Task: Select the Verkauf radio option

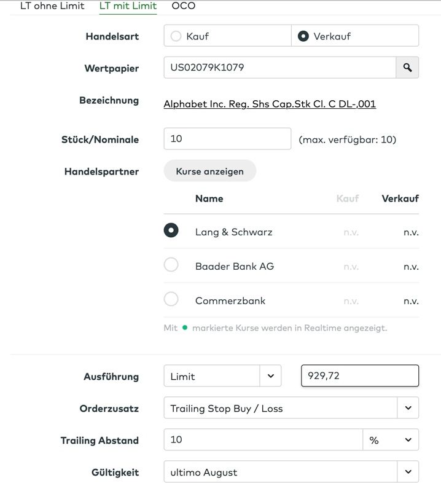Action: pos(303,36)
